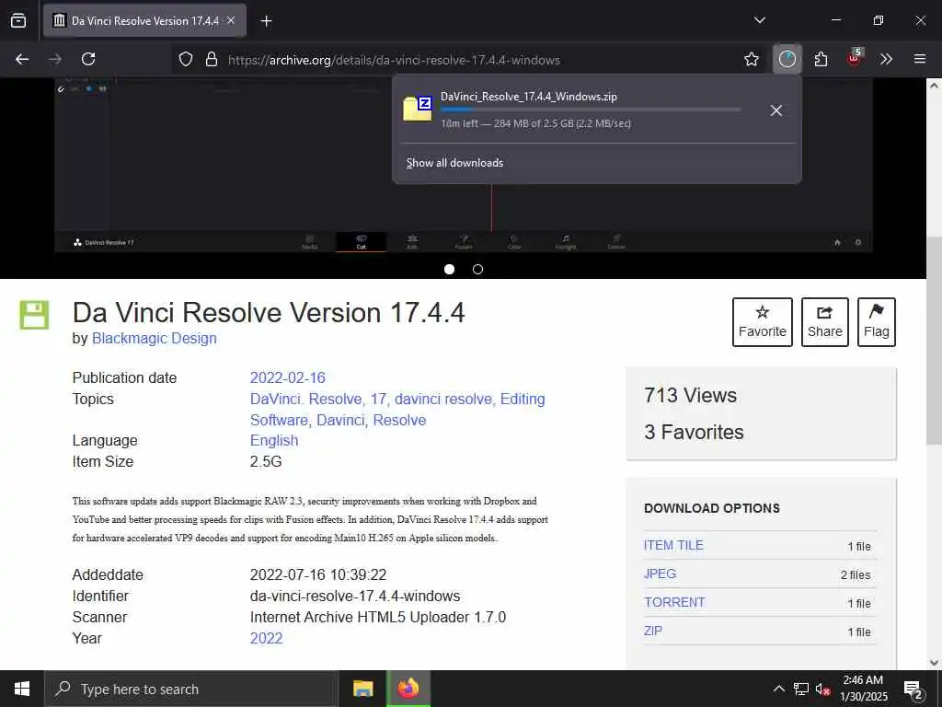Open the extensions puzzle icon
The width and height of the screenshot is (942, 707).
[x=821, y=59]
